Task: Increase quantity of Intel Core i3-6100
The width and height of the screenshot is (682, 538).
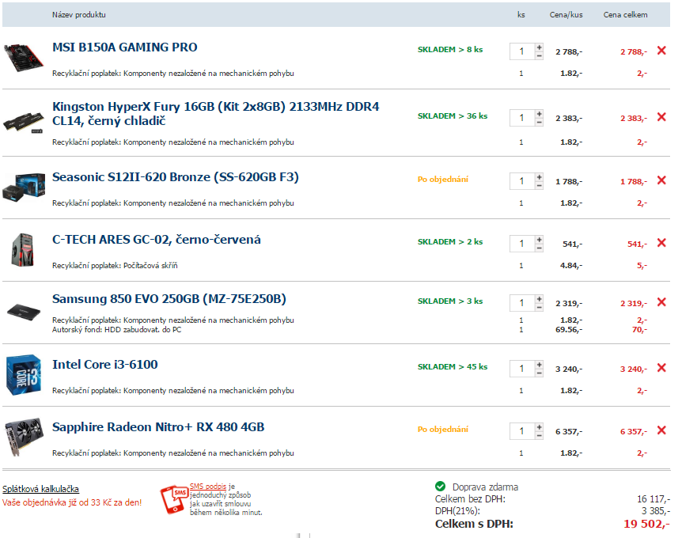Action: (x=540, y=365)
